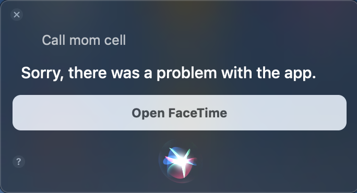Click the text "problem with the app"
The width and height of the screenshot is (357, 193).
pyautogui.click(x=236, y=73)
